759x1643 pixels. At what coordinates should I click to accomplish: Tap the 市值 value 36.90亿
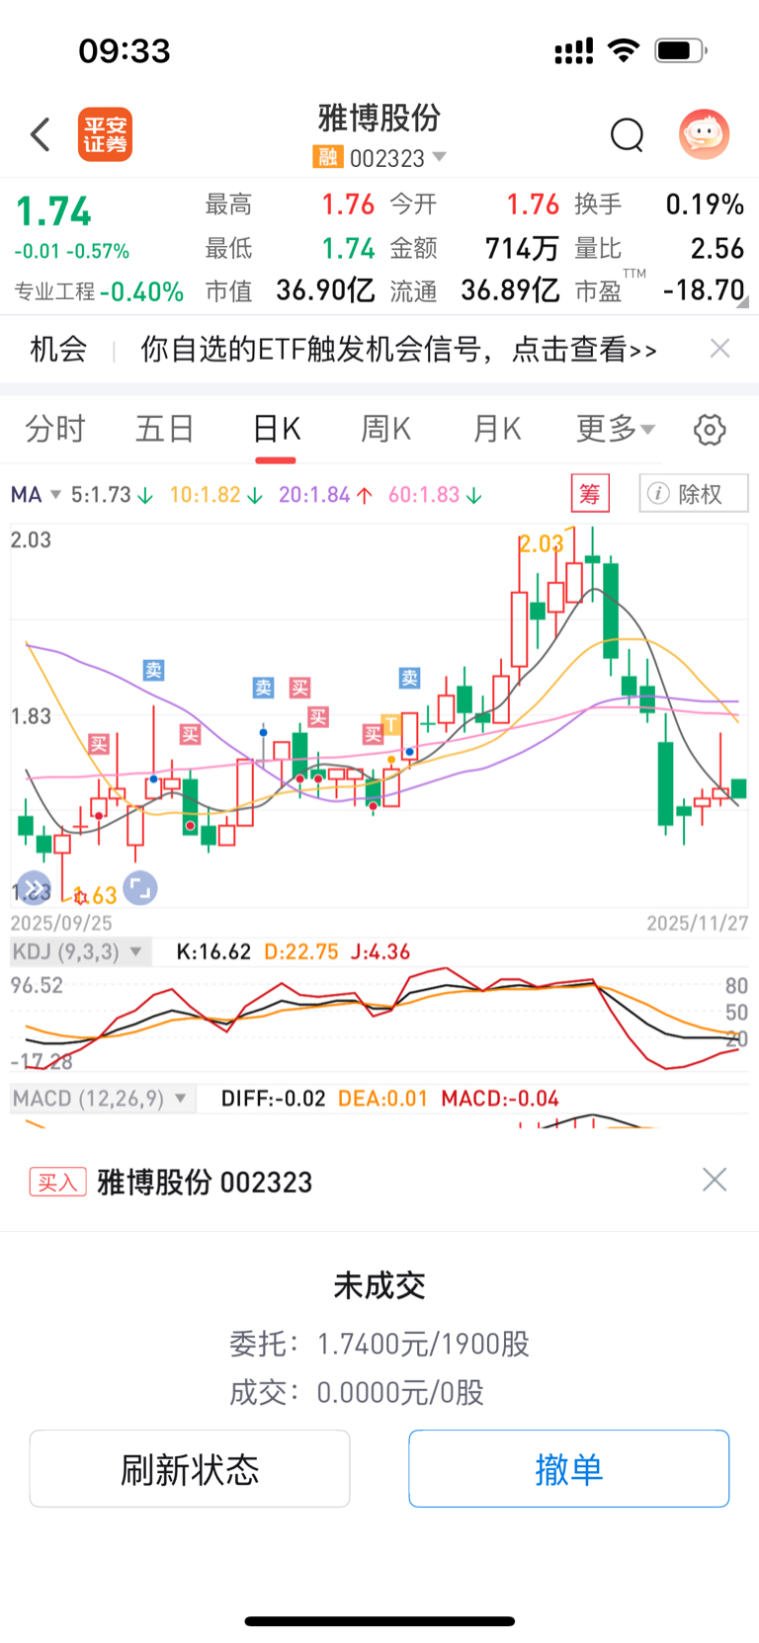pyautogui.click(x=326, y=289)
